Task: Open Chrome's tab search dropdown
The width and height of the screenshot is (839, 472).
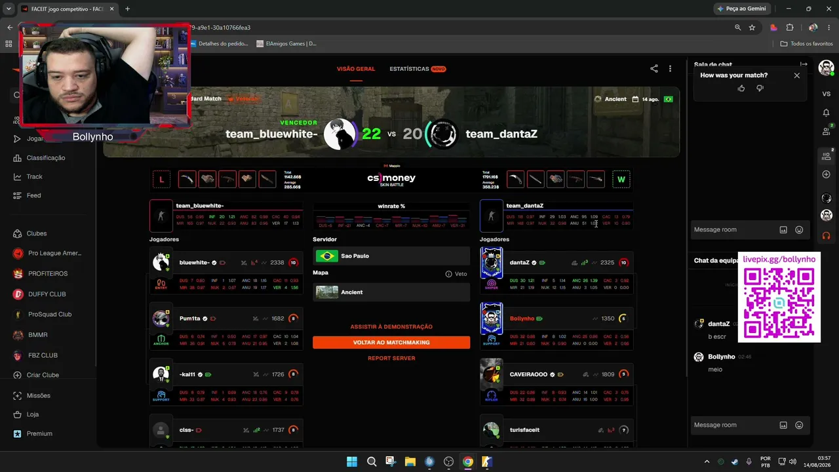Action: click(x=9, y=9)
